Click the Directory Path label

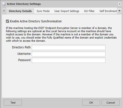point(21,47)
